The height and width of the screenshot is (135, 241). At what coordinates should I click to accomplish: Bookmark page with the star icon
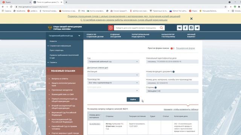(226, 7)
